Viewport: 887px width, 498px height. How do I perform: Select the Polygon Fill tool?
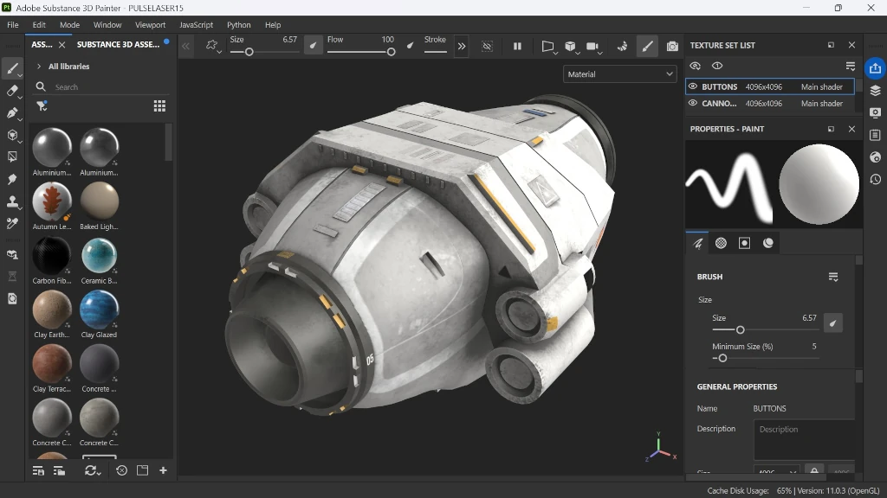[x=12, y=156]
